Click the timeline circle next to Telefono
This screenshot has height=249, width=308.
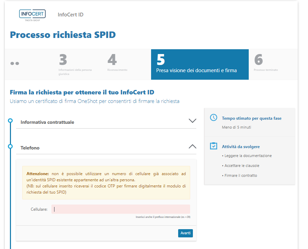(x=10, y=146)
